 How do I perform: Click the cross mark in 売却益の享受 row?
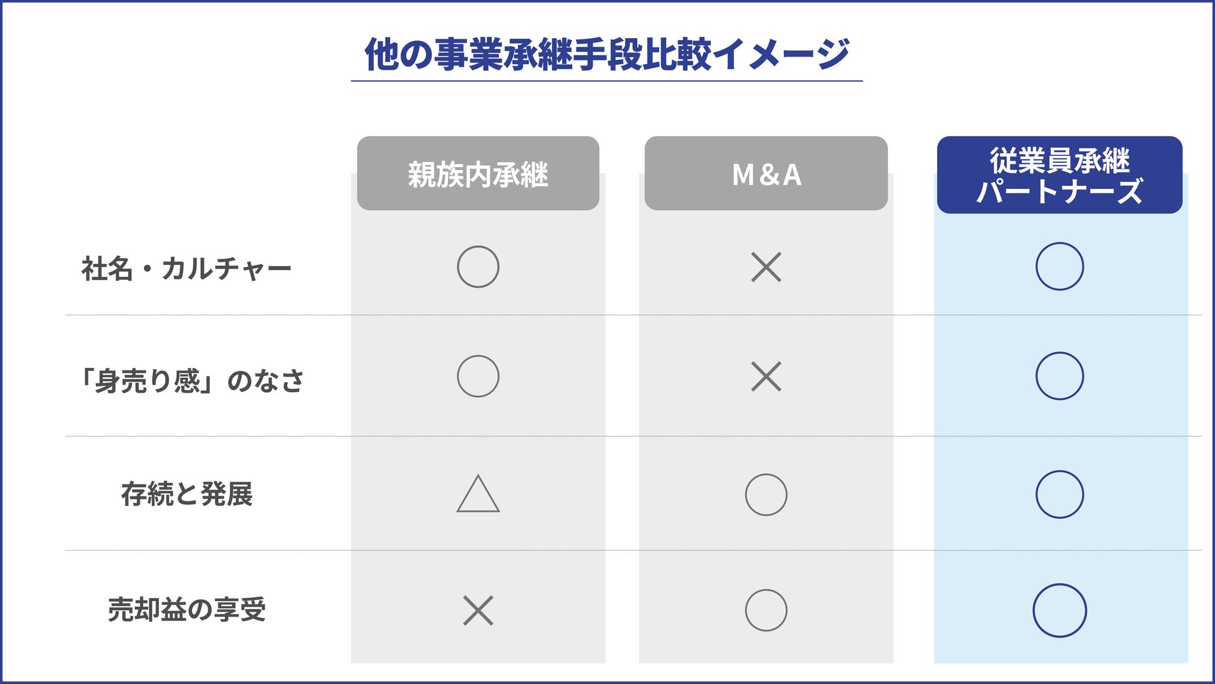point(478,610)
